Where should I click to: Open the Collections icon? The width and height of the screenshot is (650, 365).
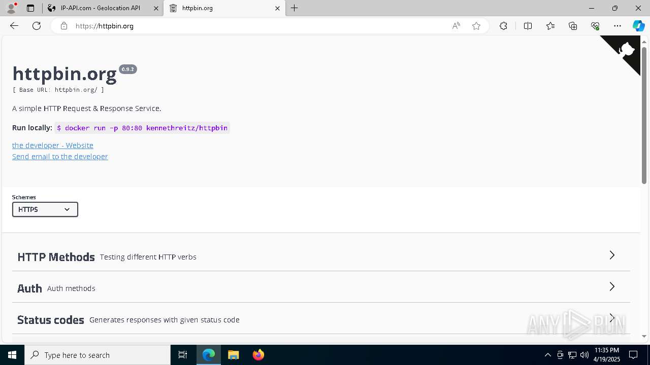point(573,26)
